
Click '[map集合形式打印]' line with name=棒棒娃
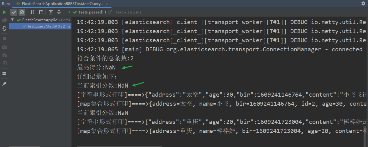[x=221, y=131]
